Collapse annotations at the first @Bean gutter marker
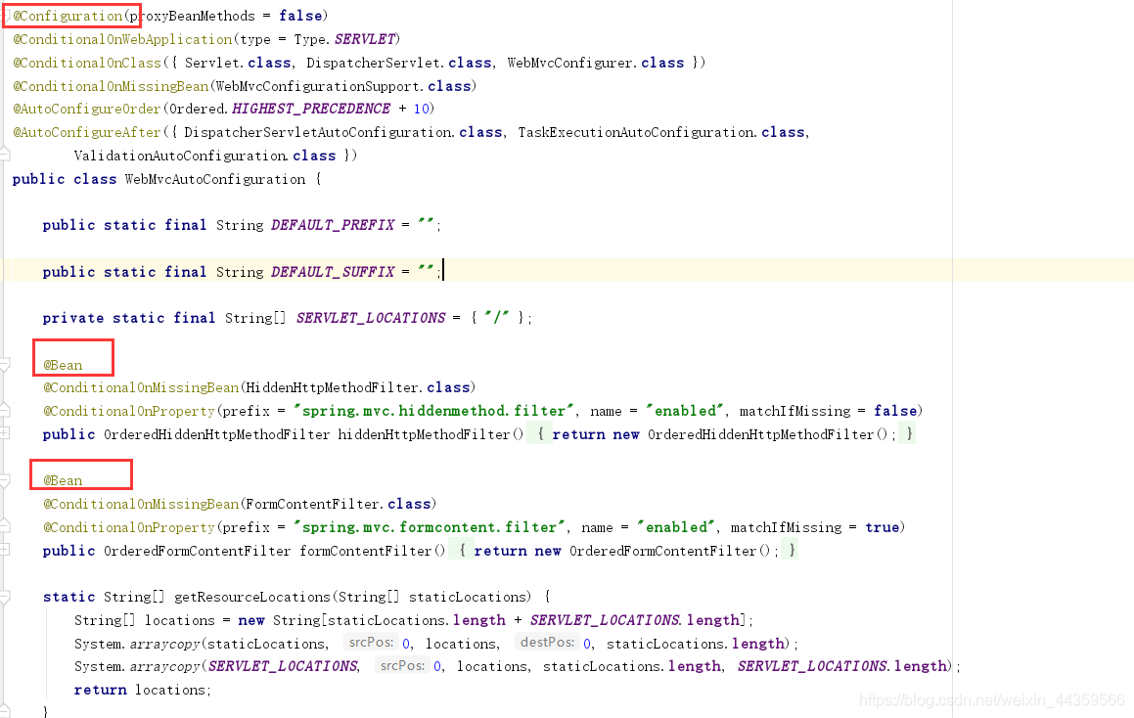 click(4, 365)
